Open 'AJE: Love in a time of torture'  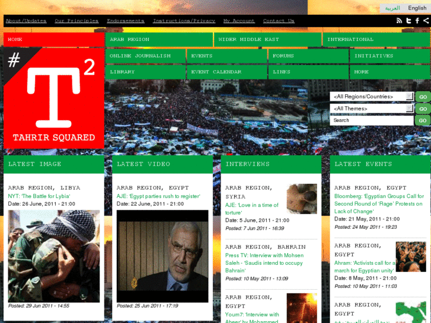pyautogui.click(x=252, y=209)
